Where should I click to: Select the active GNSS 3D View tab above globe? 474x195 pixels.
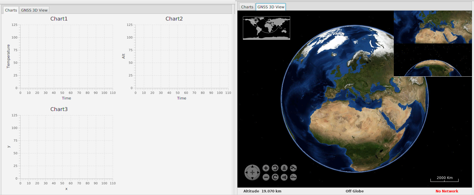coord(271,7)
